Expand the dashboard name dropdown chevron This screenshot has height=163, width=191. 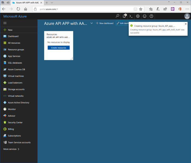pyautogui.click(x=92, y=23)
